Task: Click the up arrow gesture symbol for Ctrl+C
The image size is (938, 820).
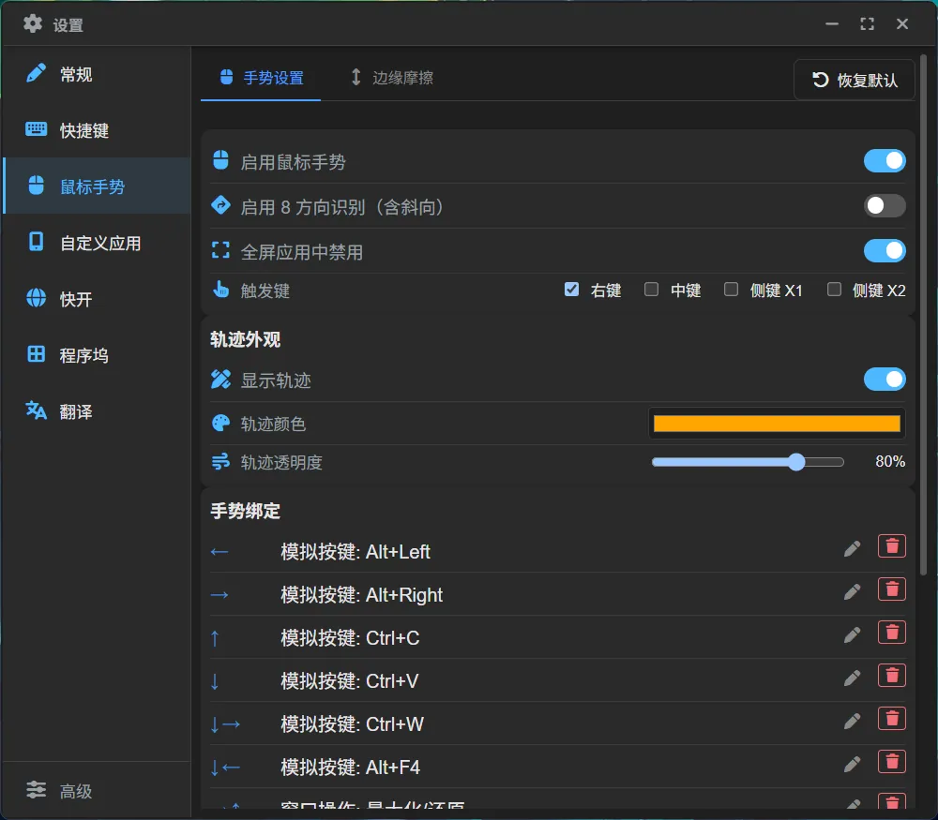Action: pos(215,638)
